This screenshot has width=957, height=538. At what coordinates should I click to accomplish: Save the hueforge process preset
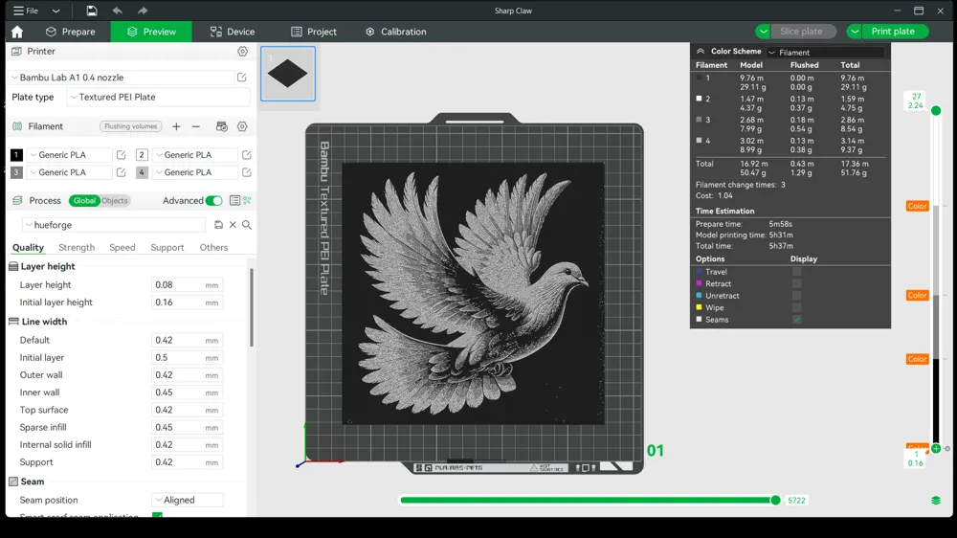(x=218, y=225)
